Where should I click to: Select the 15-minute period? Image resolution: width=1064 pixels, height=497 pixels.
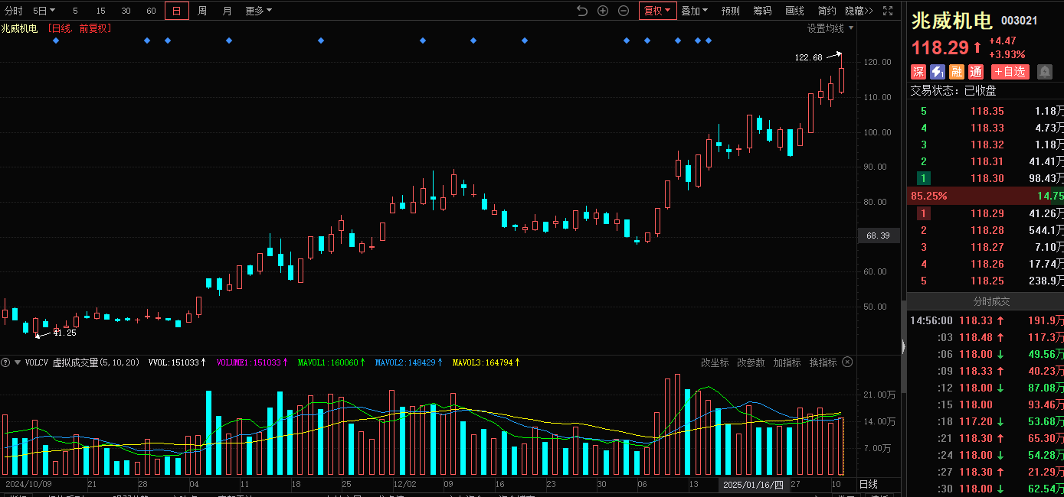coord(101,11)
